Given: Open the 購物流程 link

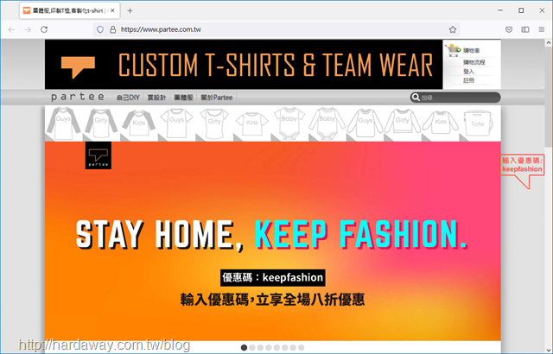Looking at the screenshot, I should (x=474, y=62).
